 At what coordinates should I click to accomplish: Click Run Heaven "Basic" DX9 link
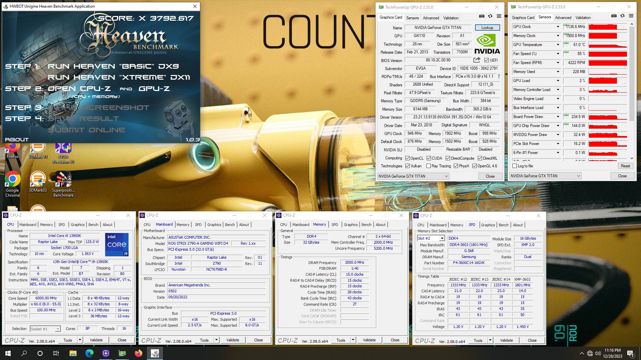(x=113, y=66)
